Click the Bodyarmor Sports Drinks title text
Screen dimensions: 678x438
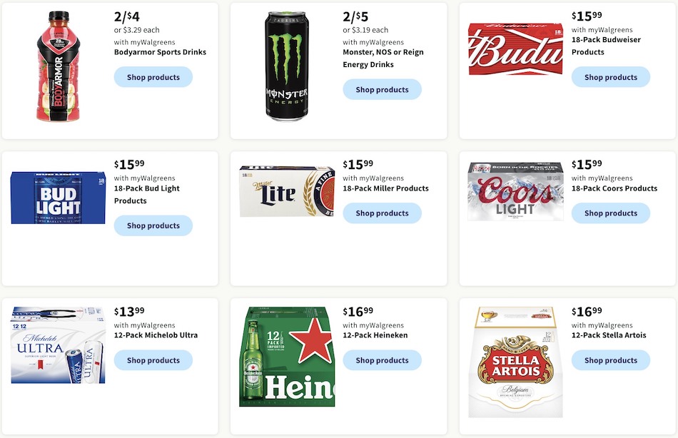click(x=160, y=52)
